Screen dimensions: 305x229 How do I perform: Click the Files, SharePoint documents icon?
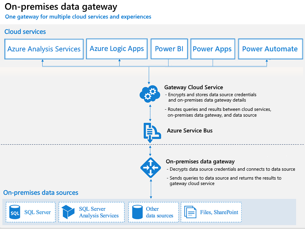tap(190, 212)
